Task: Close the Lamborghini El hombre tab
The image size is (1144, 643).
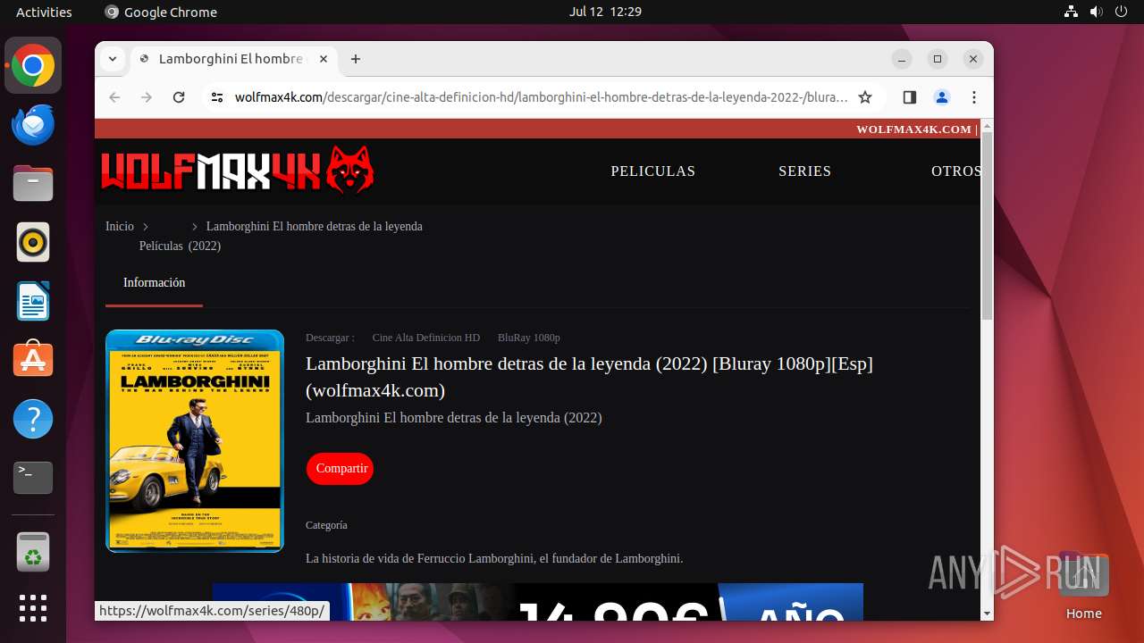Action: 324,59
